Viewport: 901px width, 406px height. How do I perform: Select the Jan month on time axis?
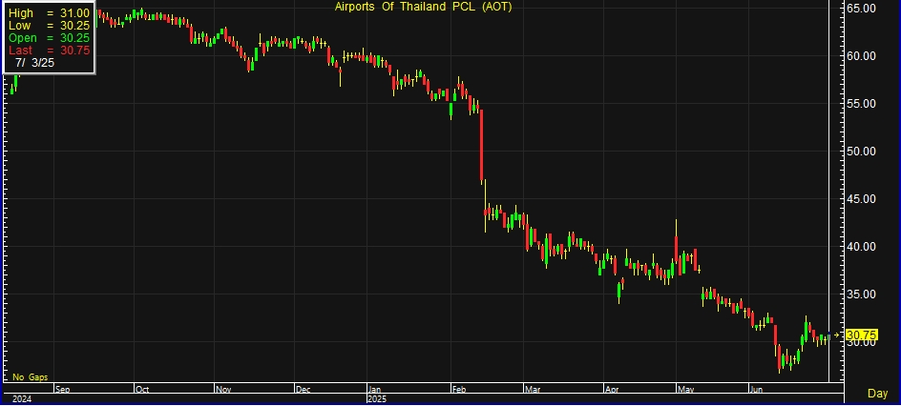pos(375,389)
